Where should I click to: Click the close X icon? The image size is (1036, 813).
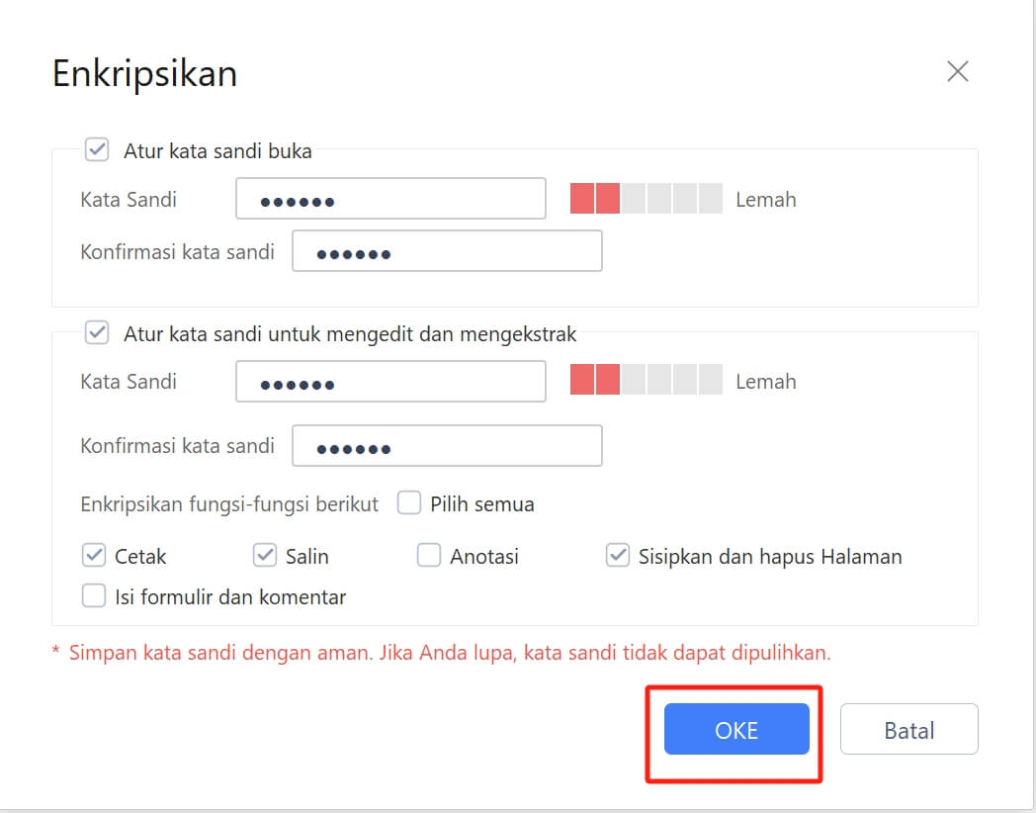957,71
